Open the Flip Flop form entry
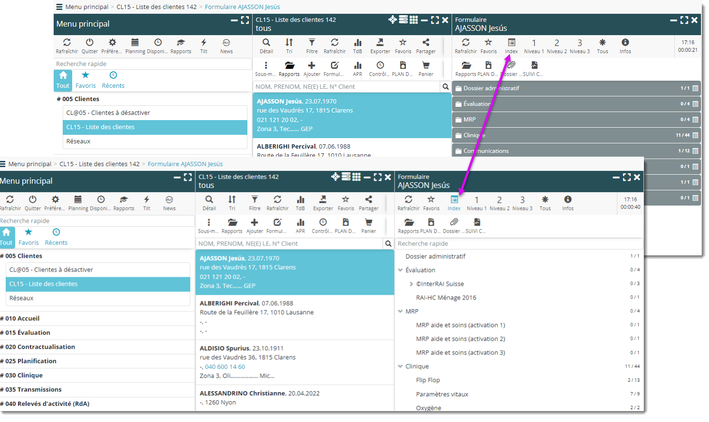The width and height of the screenshot is (709, 422). [428, 380]
